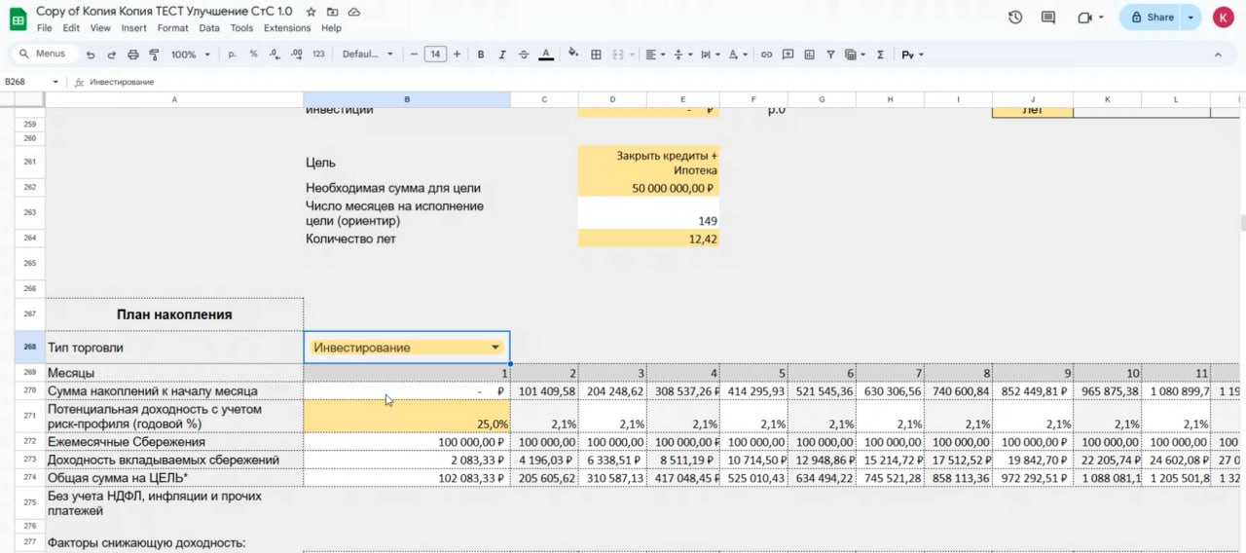Toggle strikethrough formatting
This screenshot has height=553, width=1246.
(525, 55)
